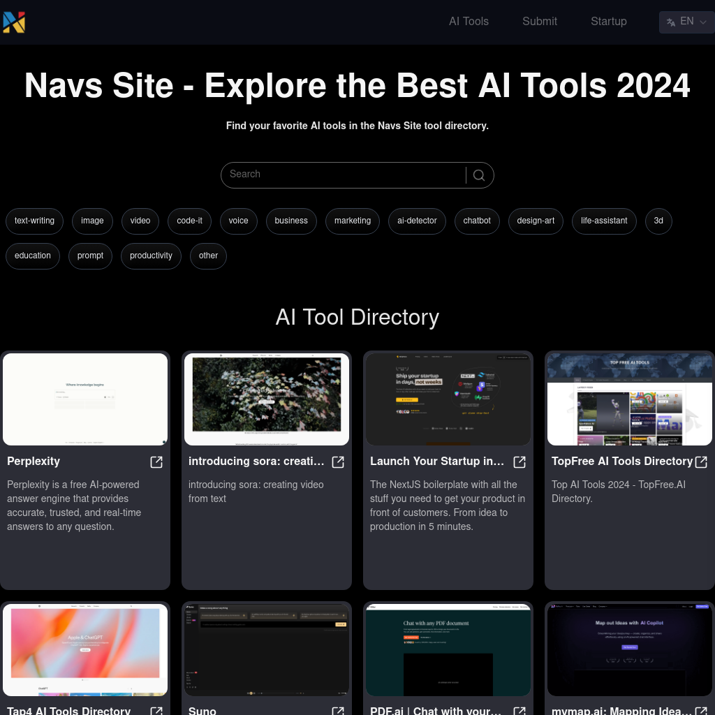Viewport: 715px width, 715px height.
Task: Open Perplexity's external link icon
Action: pos(156,462)
